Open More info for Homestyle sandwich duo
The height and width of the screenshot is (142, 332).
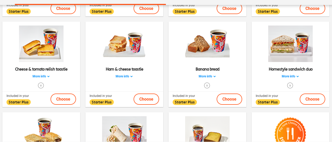(x=290, y=76)
